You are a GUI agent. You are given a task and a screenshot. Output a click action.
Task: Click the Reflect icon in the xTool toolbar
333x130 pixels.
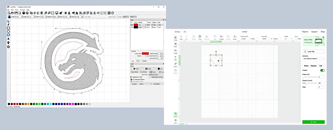point(235,37)
